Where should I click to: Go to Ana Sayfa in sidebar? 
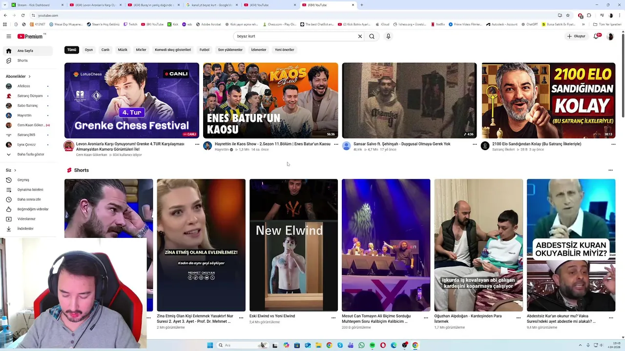(28, 51)
